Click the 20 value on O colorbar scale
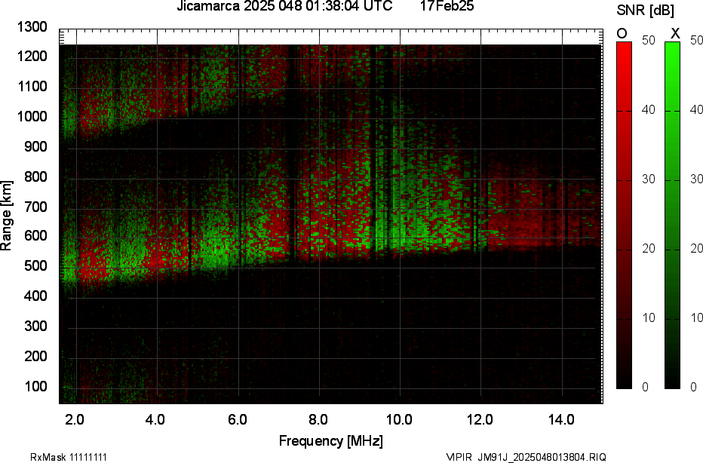 click(649, 249)
